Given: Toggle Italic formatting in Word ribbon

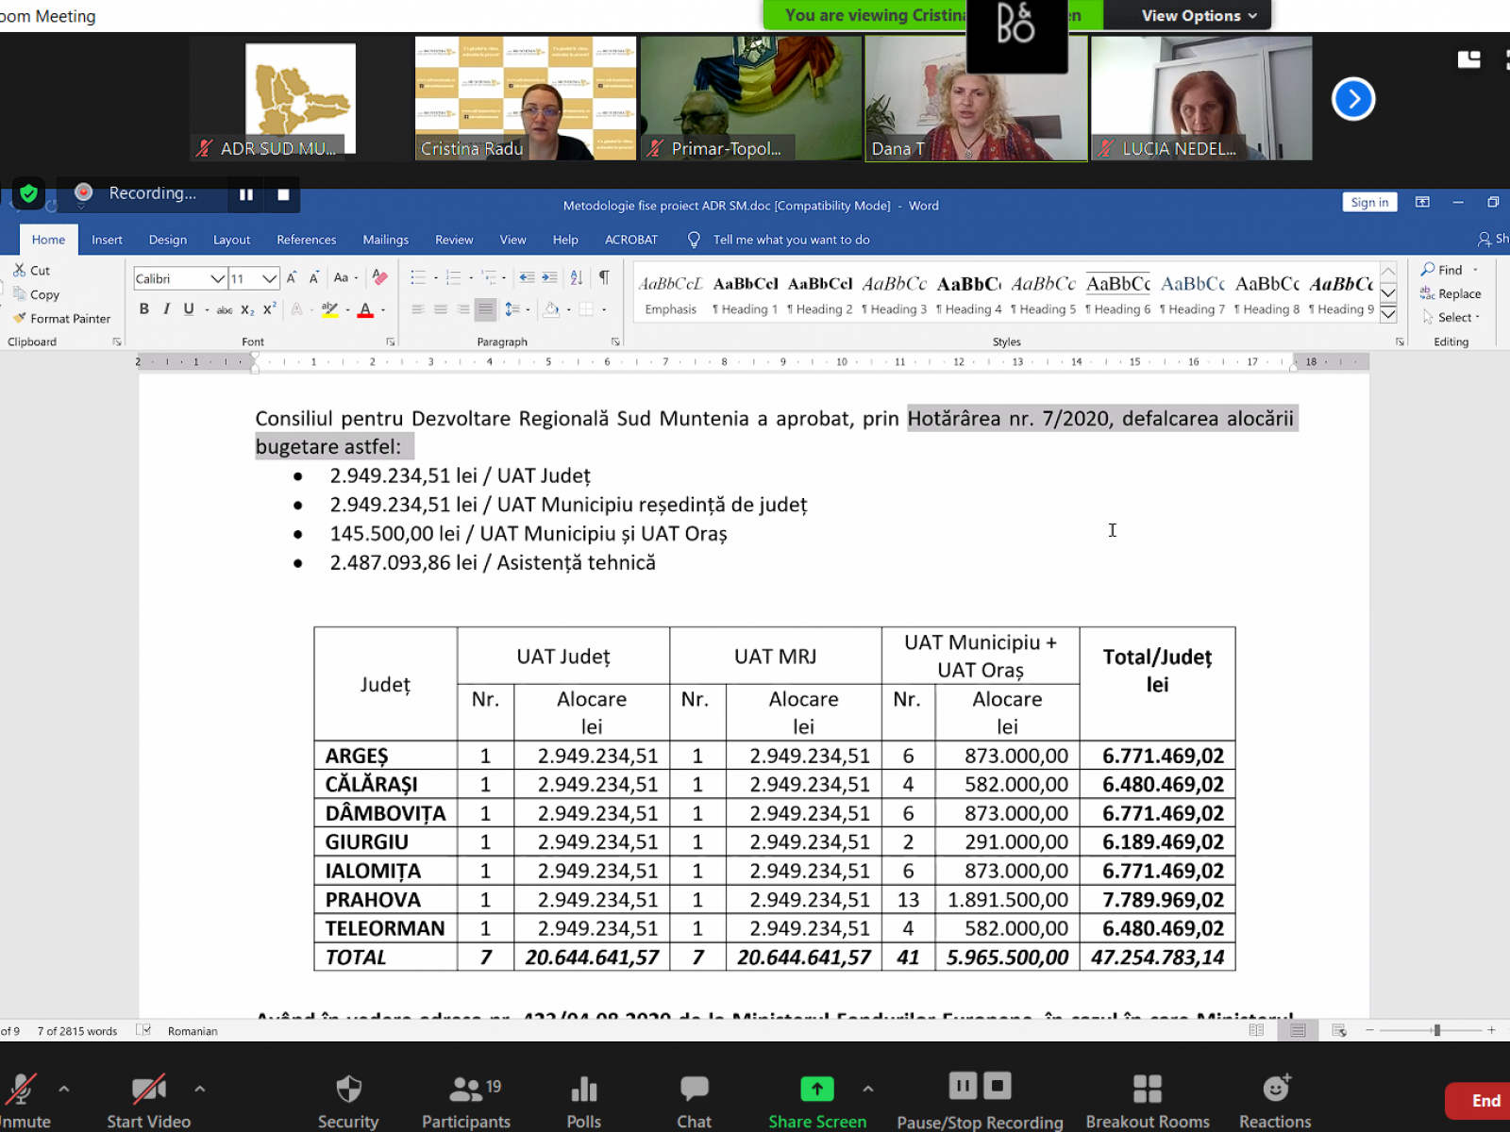Looking at the screenshot, I should click(167, 308).
